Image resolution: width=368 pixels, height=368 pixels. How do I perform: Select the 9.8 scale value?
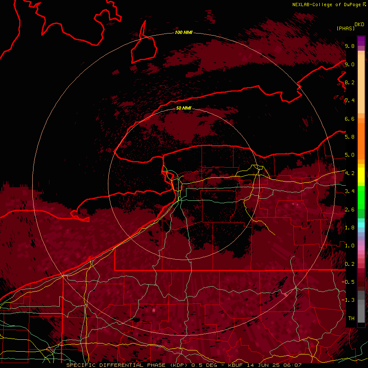click(x=350, y=46)
